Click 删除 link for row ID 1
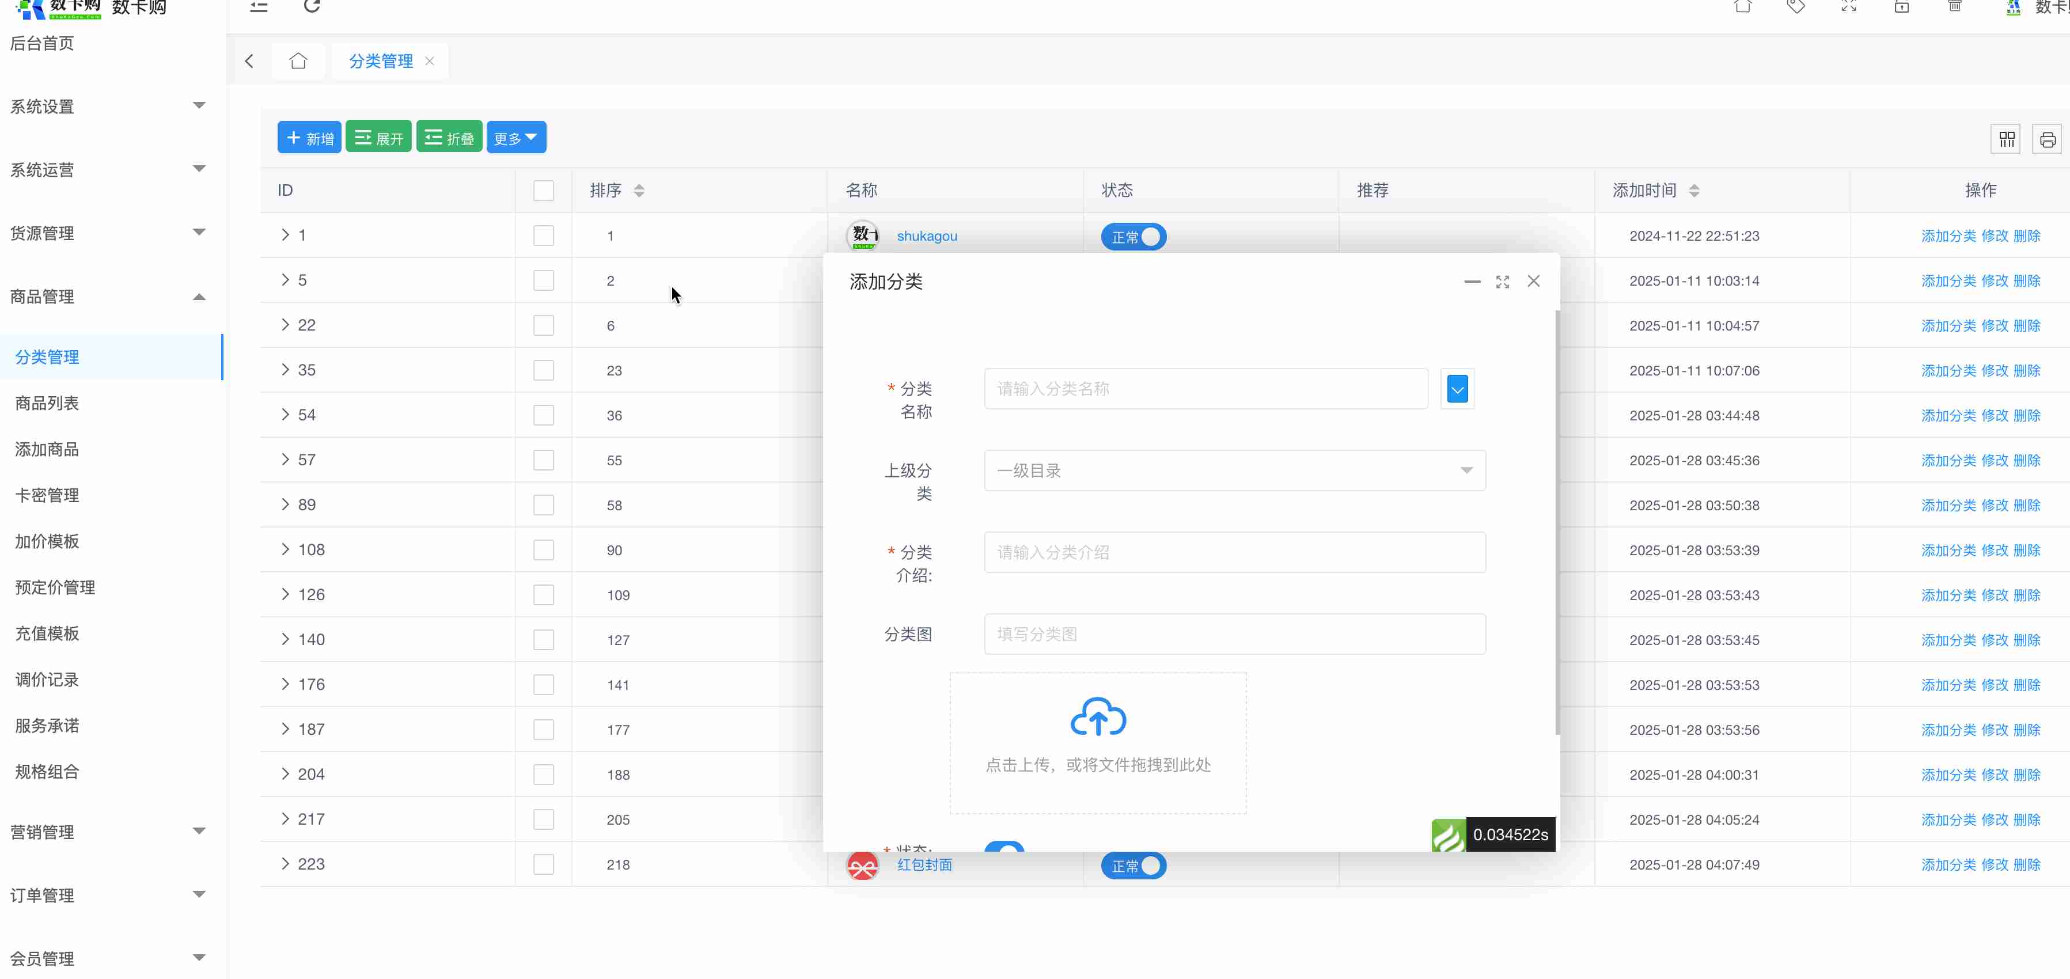This screenshot has width=2070, height=979. [2027, 236]
